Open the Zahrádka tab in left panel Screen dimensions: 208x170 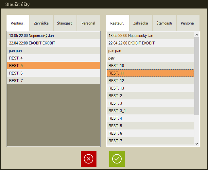[x=41, y=23]
